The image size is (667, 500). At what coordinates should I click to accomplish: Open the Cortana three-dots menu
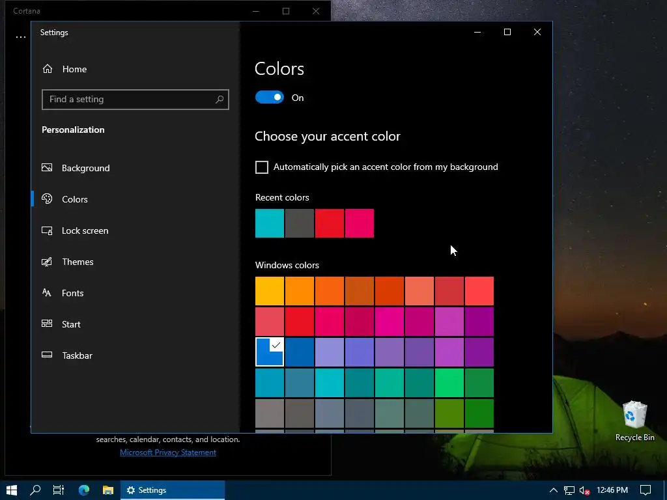coord(21,37)
